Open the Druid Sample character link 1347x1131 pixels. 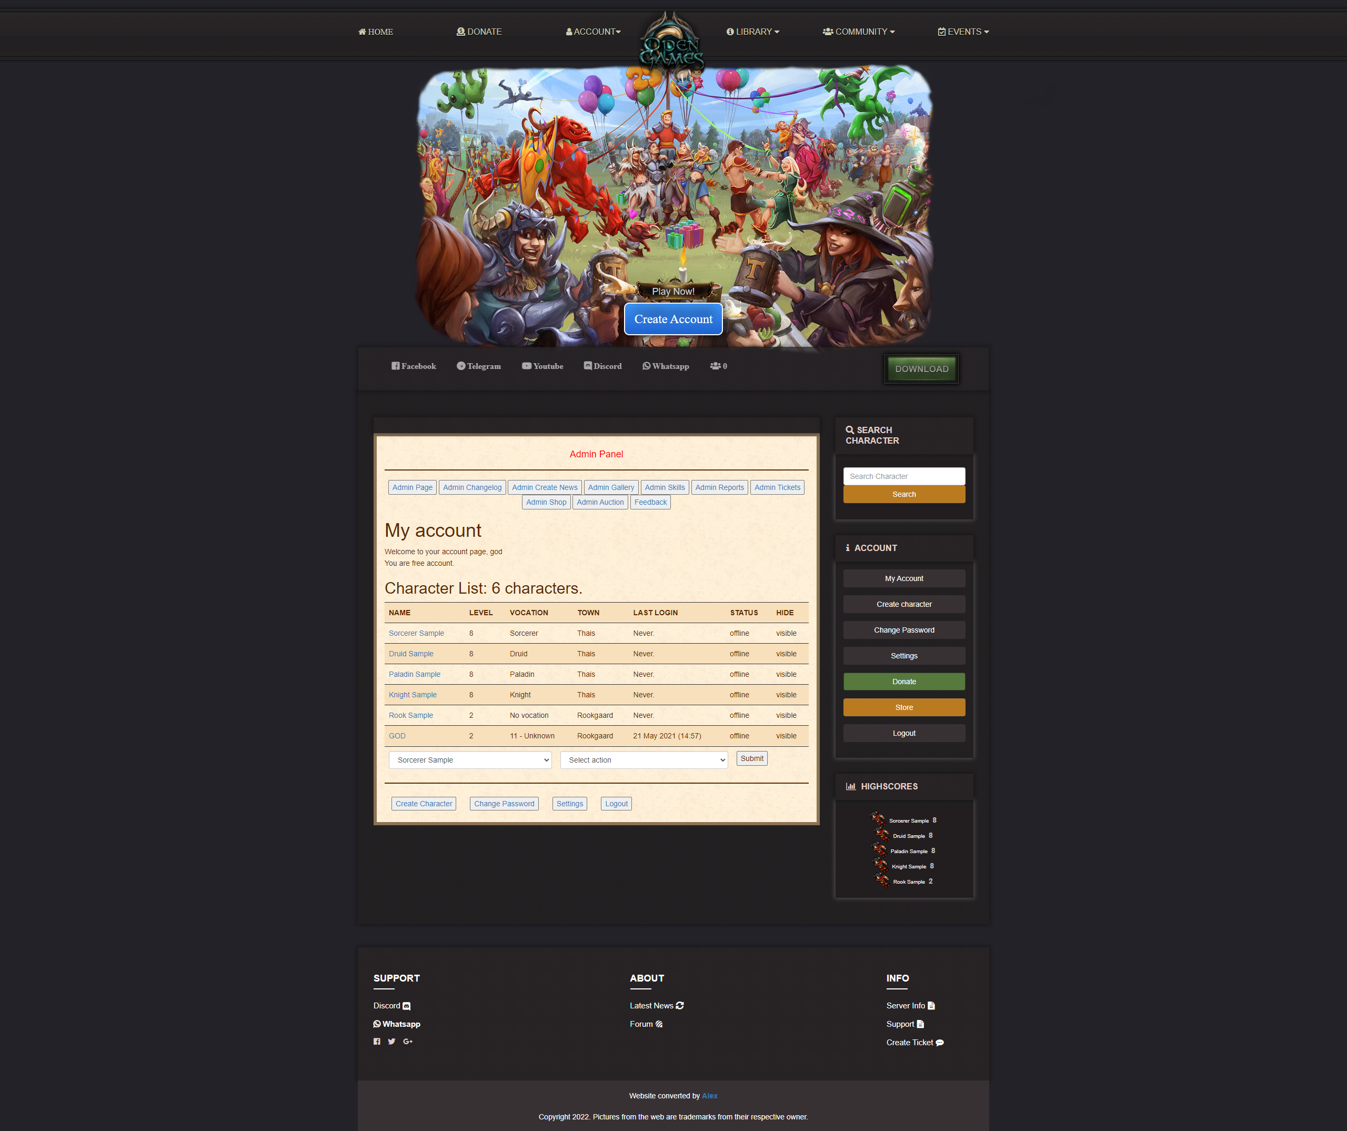point(411,654)
